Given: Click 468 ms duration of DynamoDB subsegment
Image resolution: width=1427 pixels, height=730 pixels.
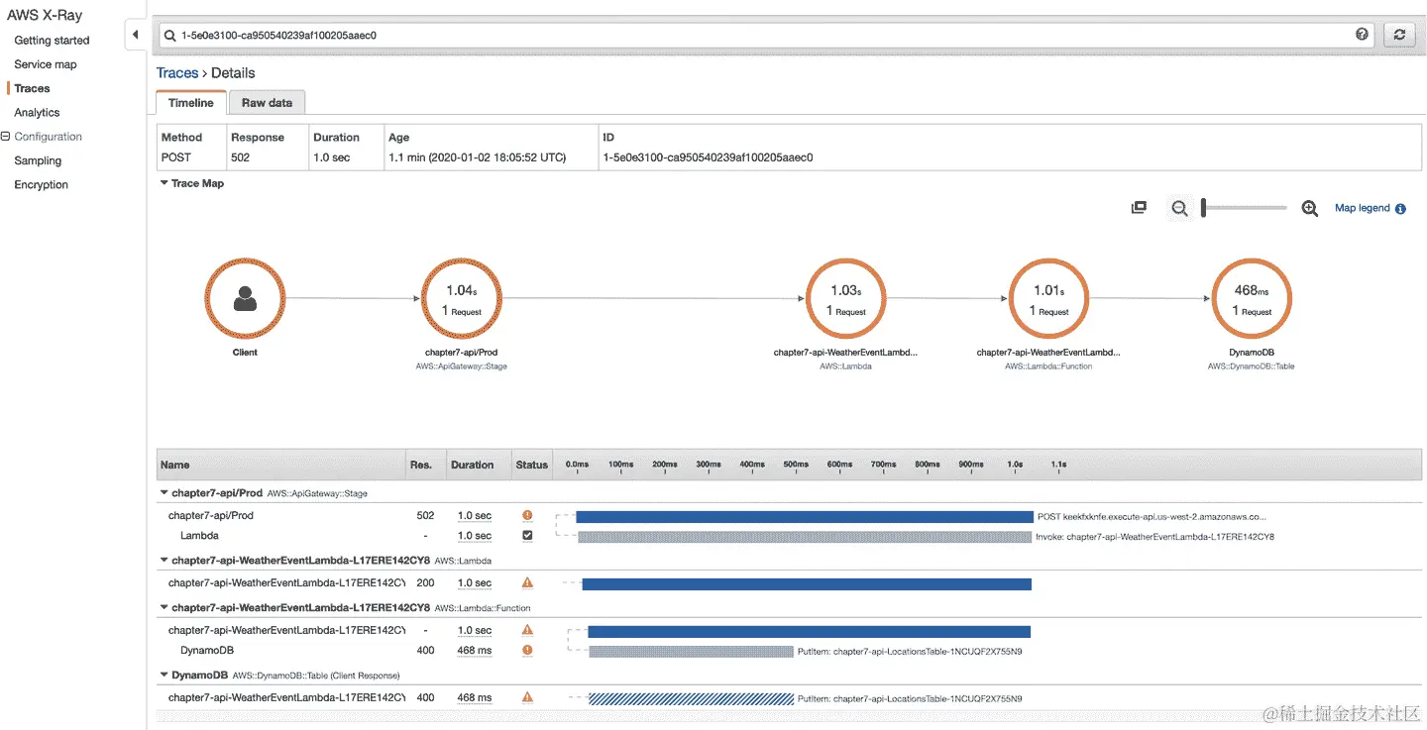Looking at the screenshot, I should pyautogui.click(x=475, y=651).
